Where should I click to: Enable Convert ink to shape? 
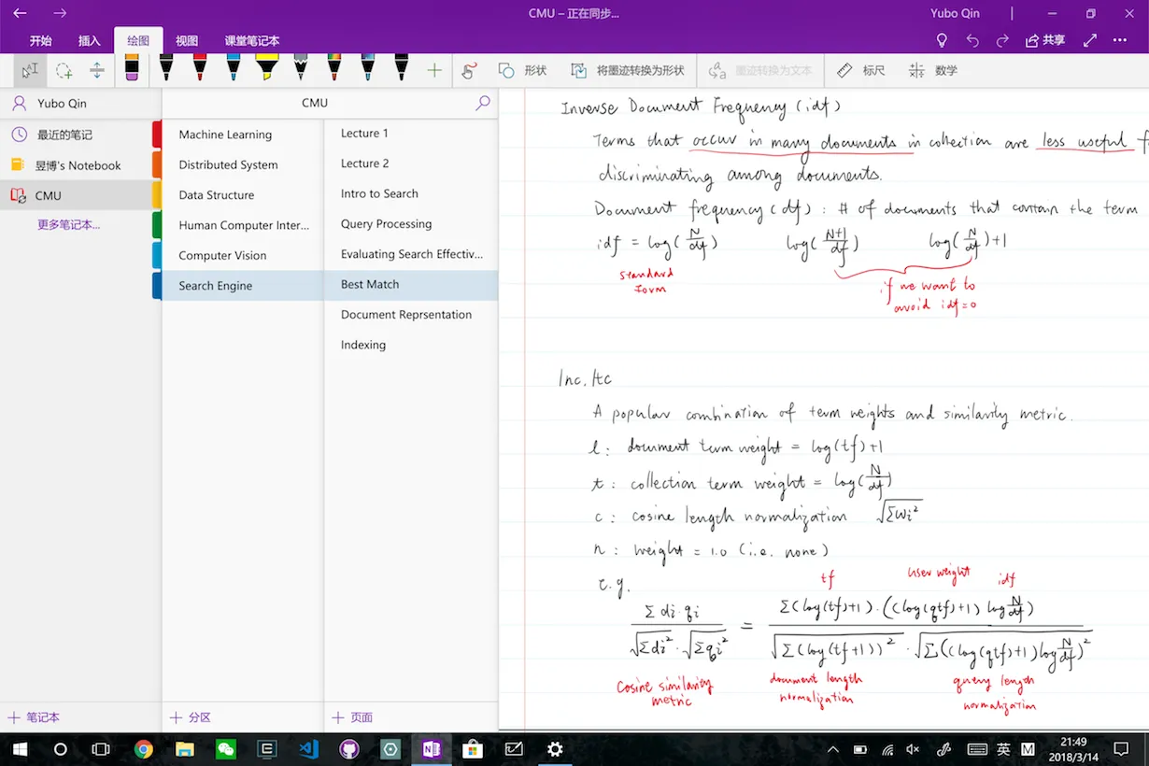(628, 71)
